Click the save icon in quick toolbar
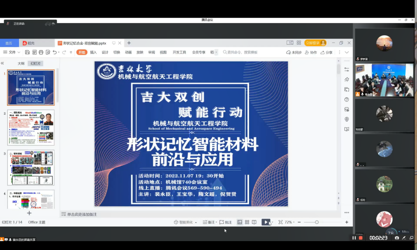This screenshot has height=250, width=417. 27,52
